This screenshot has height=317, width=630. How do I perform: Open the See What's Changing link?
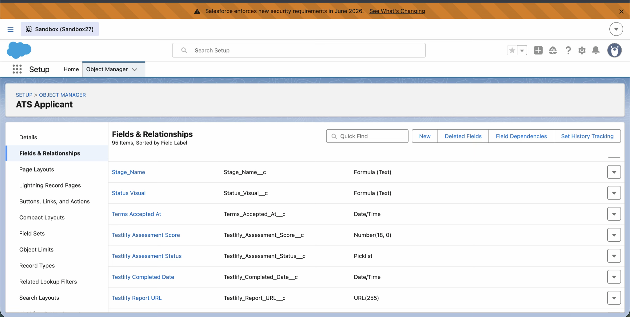[397, 11]
